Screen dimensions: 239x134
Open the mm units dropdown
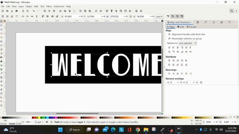point(159,16)
